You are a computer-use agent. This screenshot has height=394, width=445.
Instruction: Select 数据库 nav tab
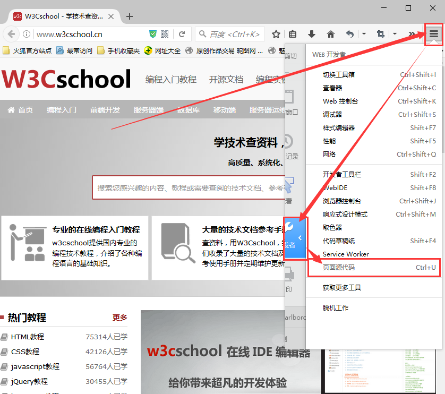click(188, 110)
